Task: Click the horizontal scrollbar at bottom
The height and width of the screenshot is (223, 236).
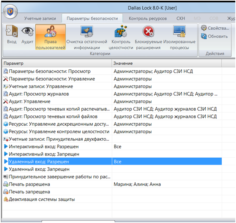Action: click(x=78, y=221)
